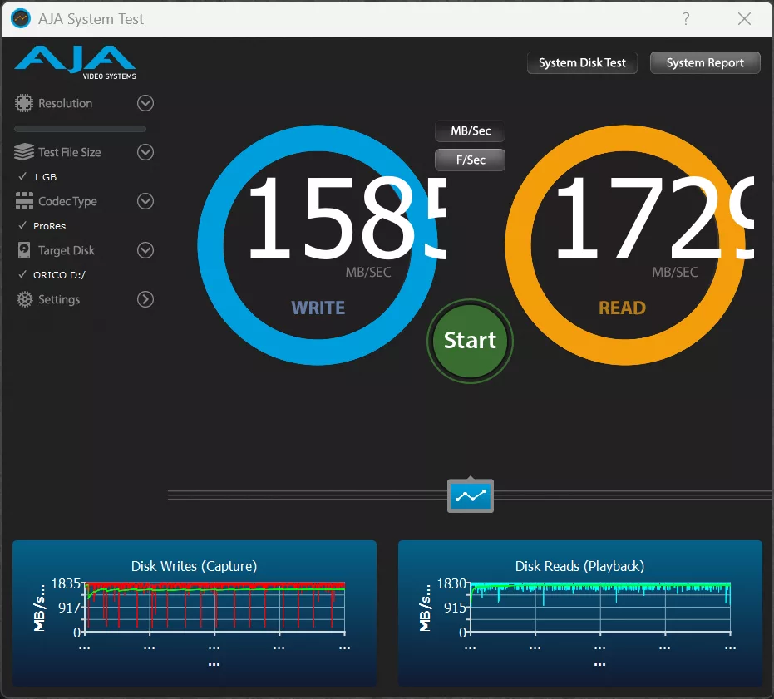Click the Resolution chip icon

pyautogui.click(x=24, y=104)
